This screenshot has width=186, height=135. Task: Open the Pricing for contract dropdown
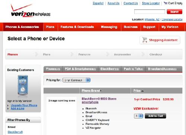(76, 80)
